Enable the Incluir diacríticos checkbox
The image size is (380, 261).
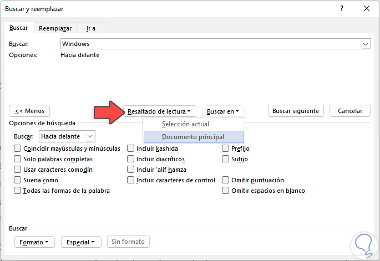coord(131,159)
